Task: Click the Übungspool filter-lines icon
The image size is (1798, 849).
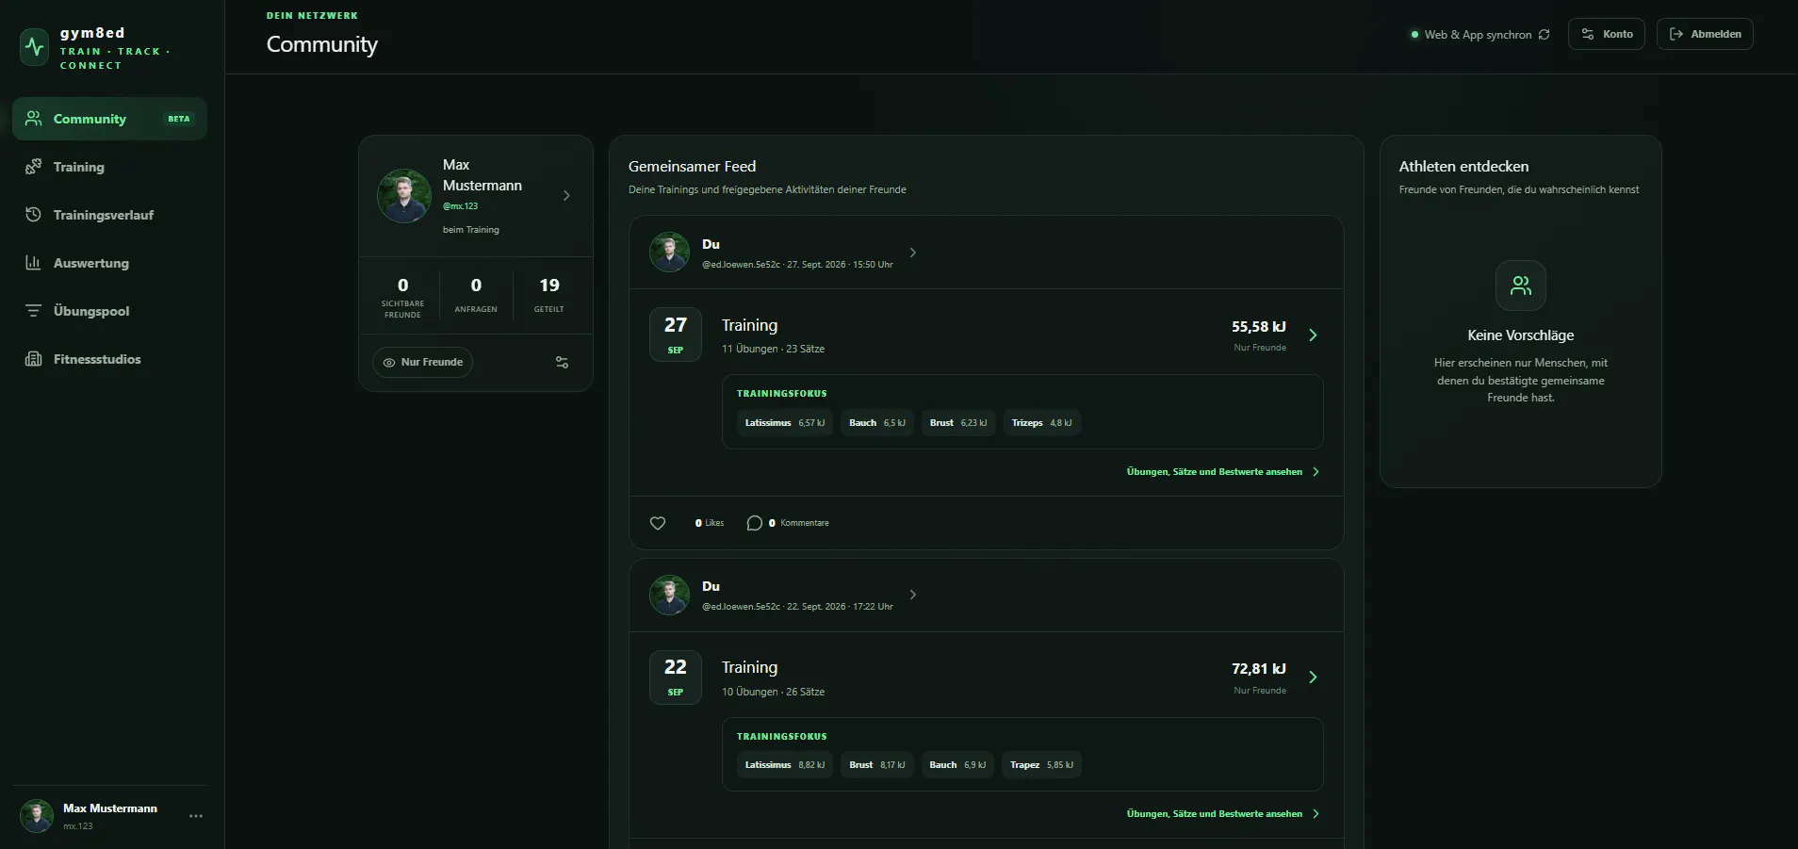Action: 33,311
